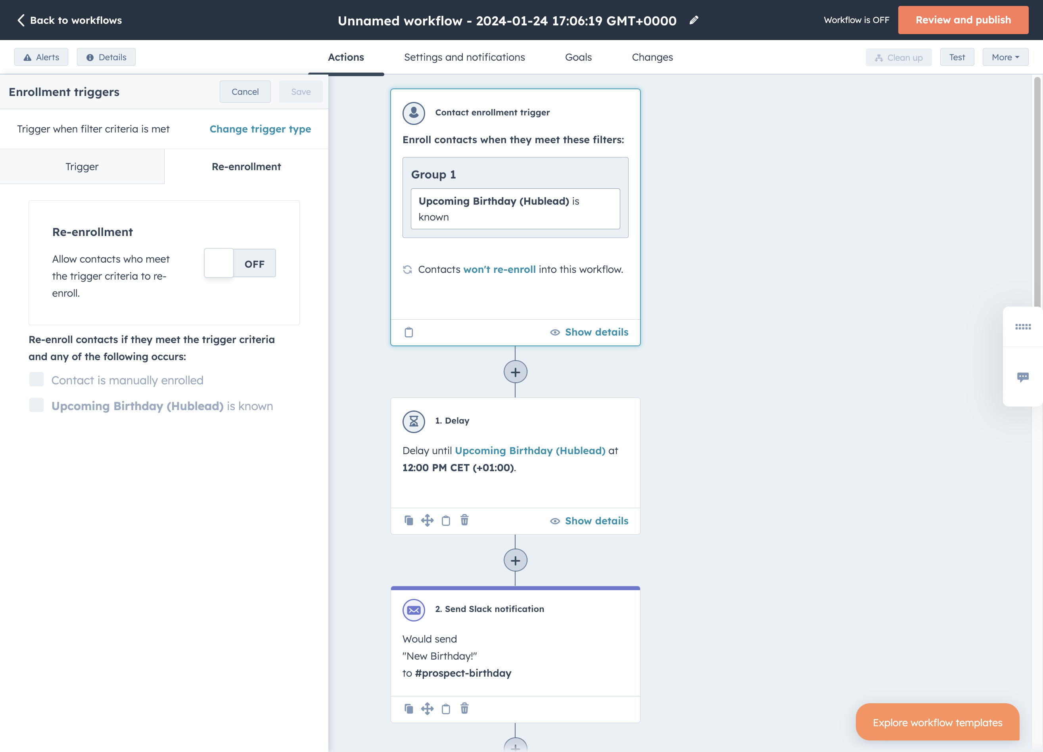Delete the Delay action with trash icon
This screenshot has height=752, width=1043.
pos(464,520)
